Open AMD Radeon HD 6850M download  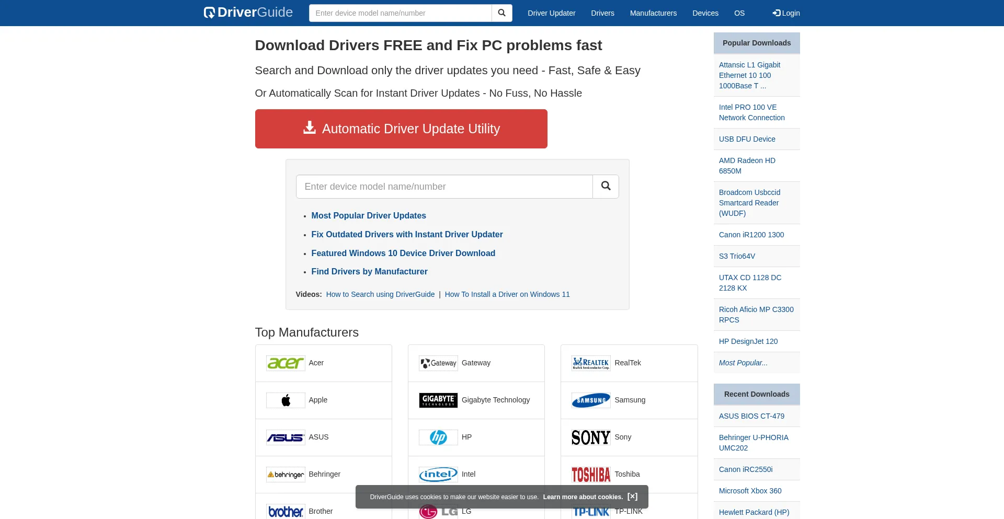(x=747, y=166)
